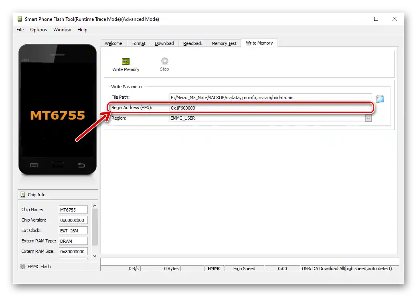Open the Region dropdown
The width and height of the screenshot is (417, 297).
pos(368,118)
